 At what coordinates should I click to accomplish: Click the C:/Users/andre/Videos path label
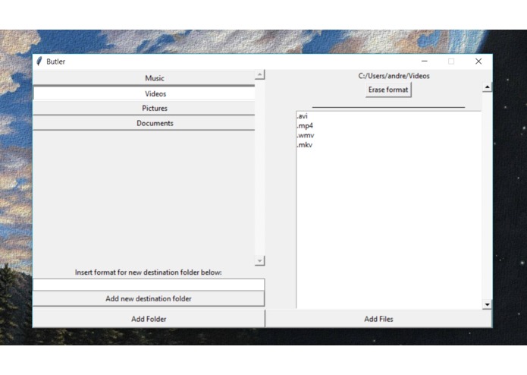[x=394, y=76]
